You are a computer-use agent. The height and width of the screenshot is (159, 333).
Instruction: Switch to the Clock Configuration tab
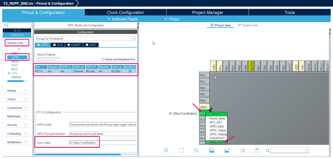tap(125, 12)
